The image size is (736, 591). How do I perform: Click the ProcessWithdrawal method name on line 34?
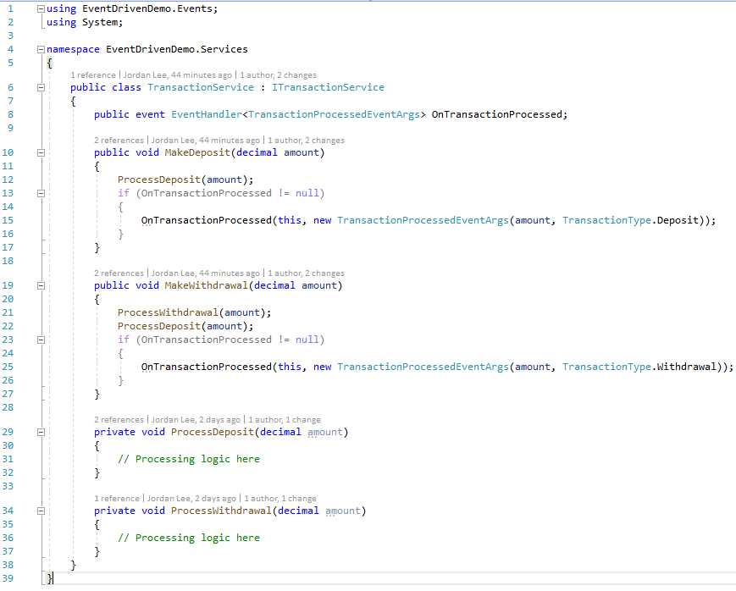pyautogui.click(x=221, y=511)
